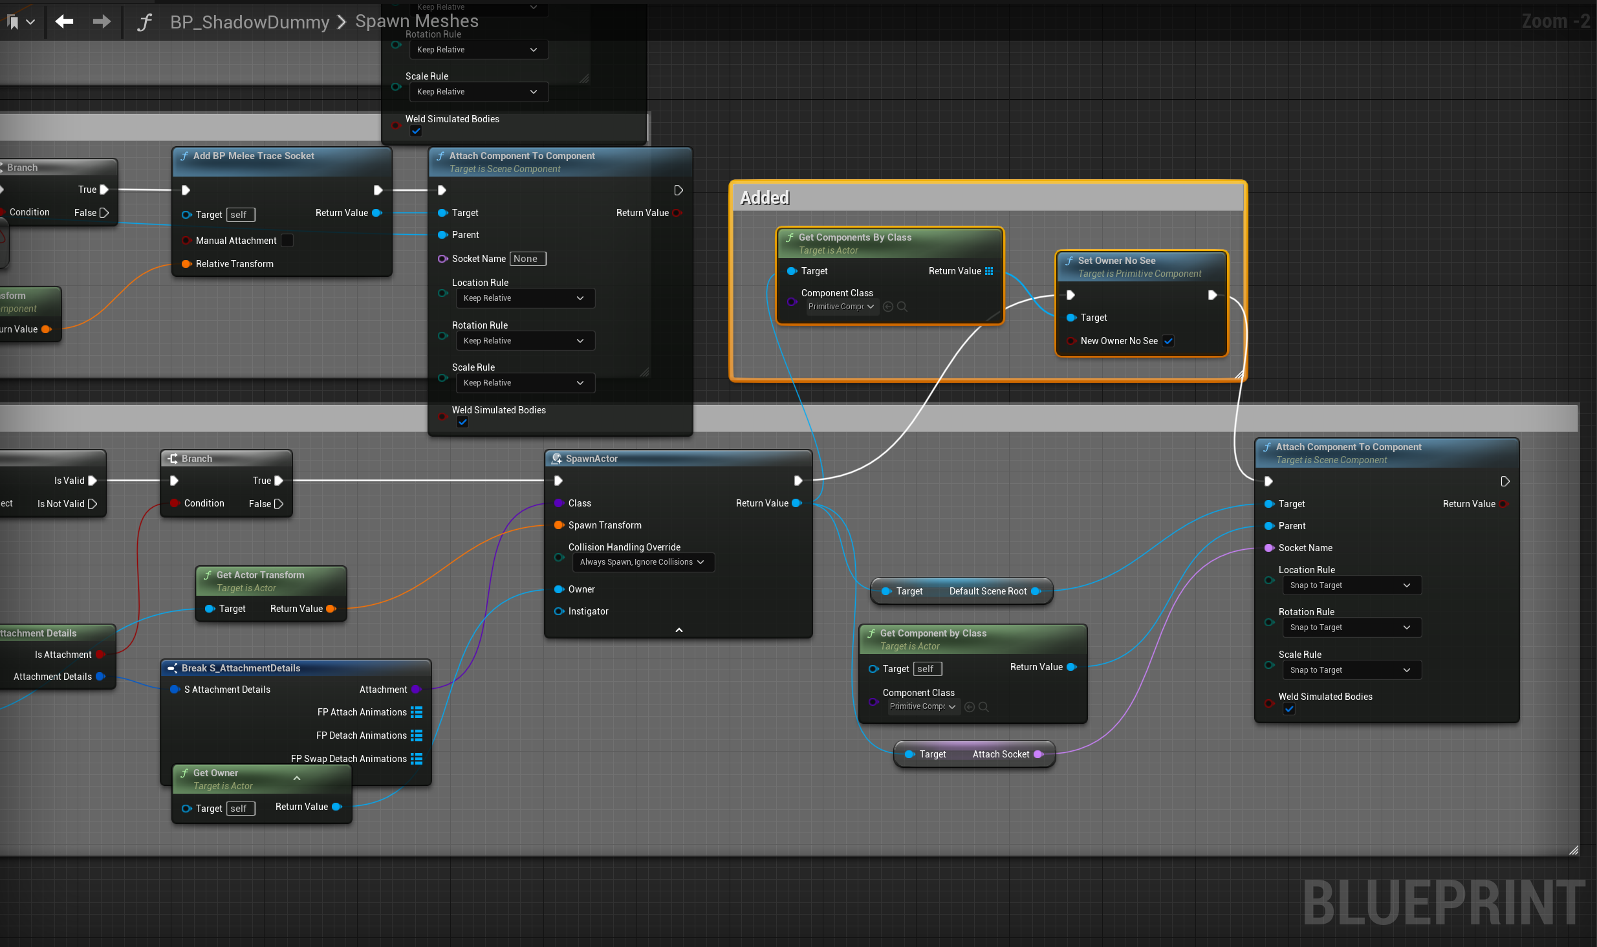Enable the Manual Attachment checkbox
This screenshot has width=1597, height=947.
[x=287, y=241]
